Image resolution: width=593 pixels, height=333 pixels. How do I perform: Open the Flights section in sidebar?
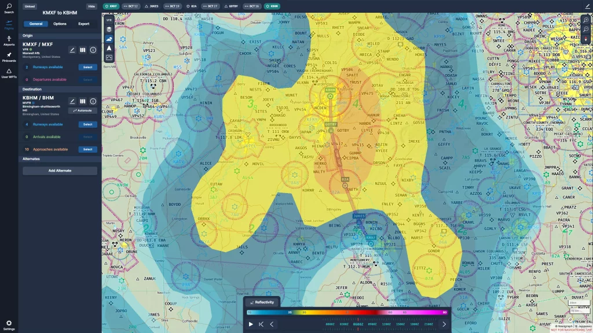click(x=9, y=25)
